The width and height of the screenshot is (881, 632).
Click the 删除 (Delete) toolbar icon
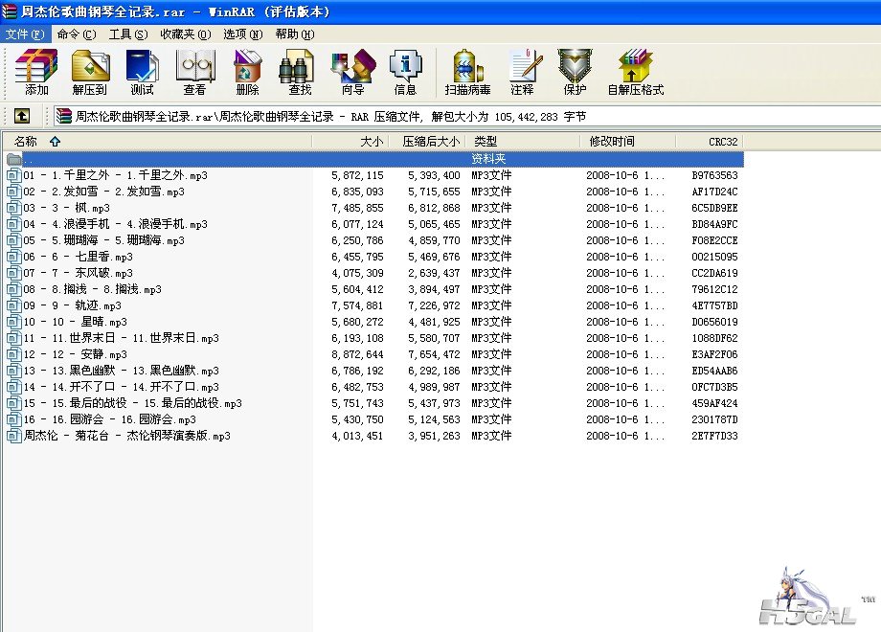click(247, 73)
